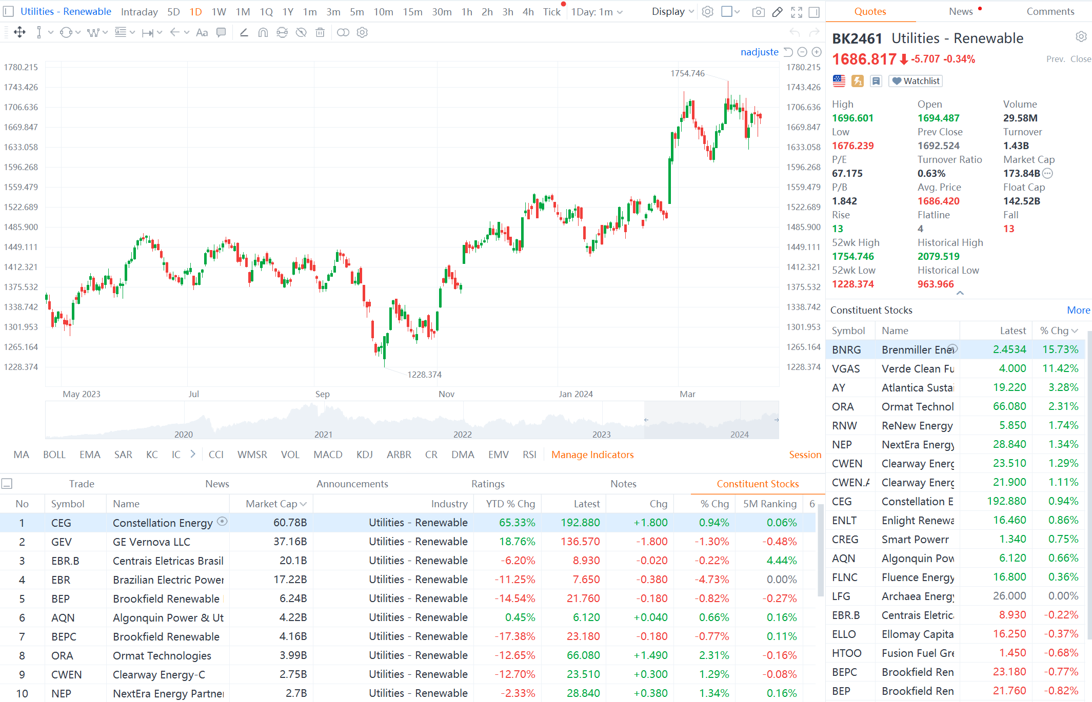The width and height of the screenshot is (1092, 702).
Task: Zoom in the chart with plus icon
Action: [817, 52]
